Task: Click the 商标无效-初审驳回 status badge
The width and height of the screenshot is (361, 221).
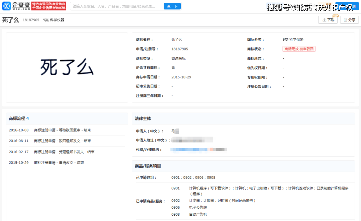Action: coord(299,49)
